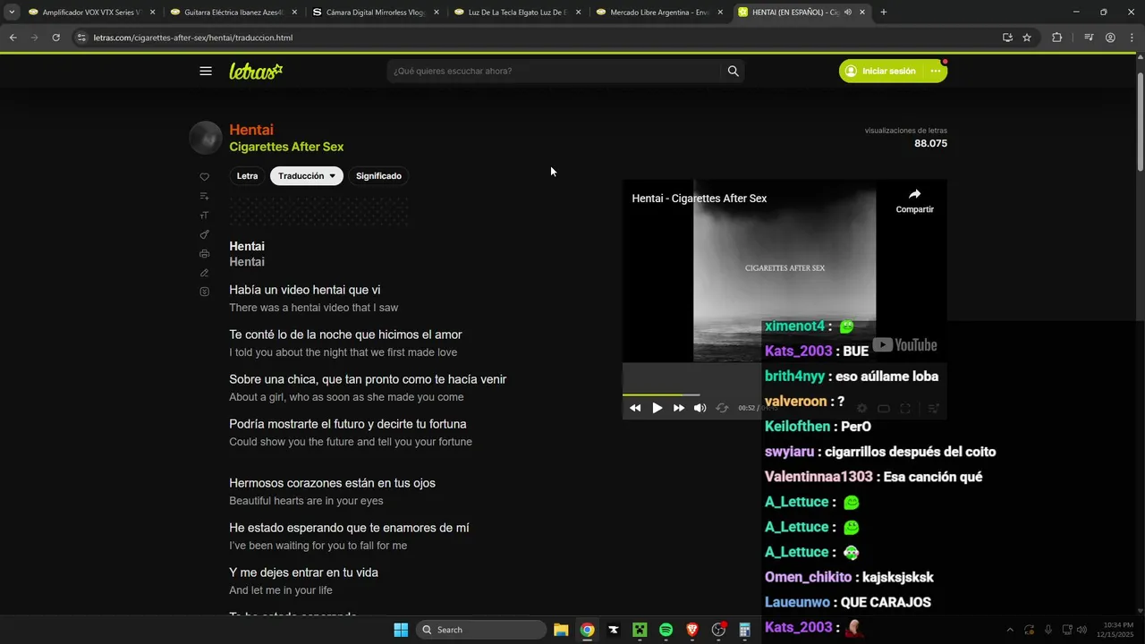Add song to favorites with heart icon
Image resolution: width=1145 pixels, height=644 pixels.
204,177
